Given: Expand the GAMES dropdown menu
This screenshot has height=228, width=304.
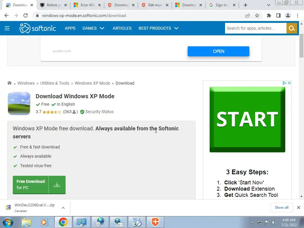Looking at the screenshot, I should coord(93,28).
